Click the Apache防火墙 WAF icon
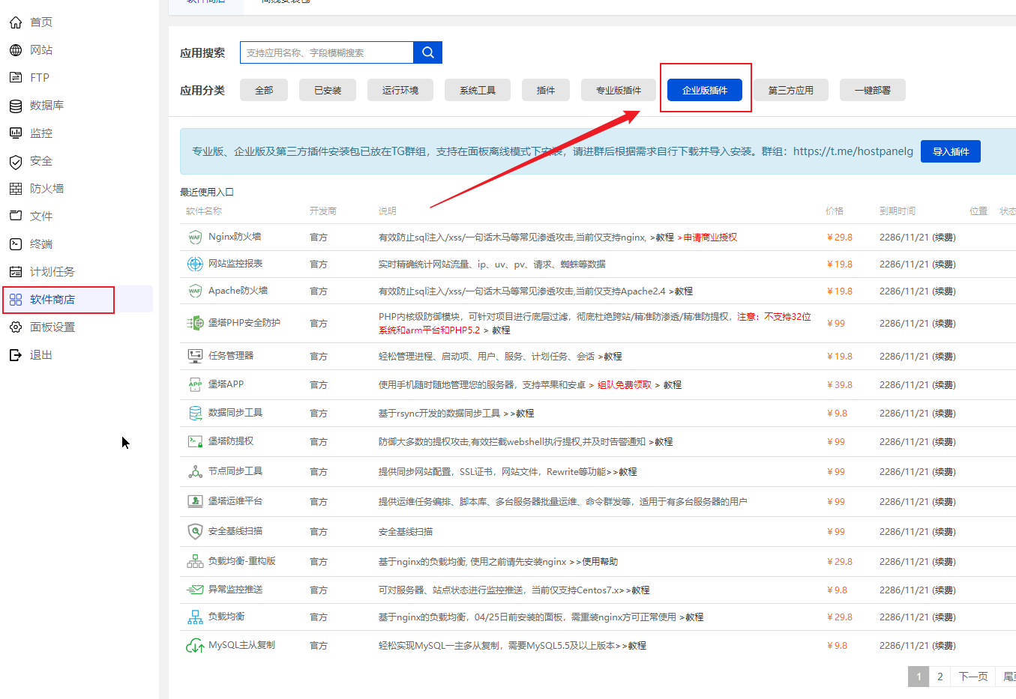 [195, 291]
